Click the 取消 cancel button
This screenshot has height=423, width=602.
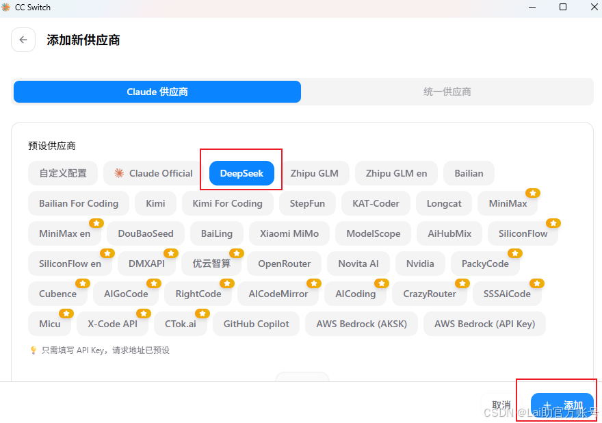501,405
